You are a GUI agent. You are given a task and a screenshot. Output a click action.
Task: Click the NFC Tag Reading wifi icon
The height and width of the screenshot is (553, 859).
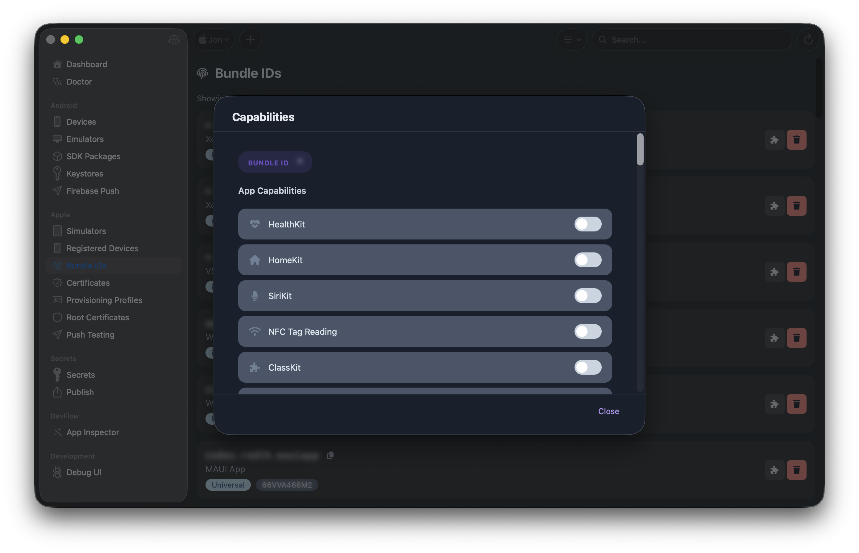(x=255, y=331)
